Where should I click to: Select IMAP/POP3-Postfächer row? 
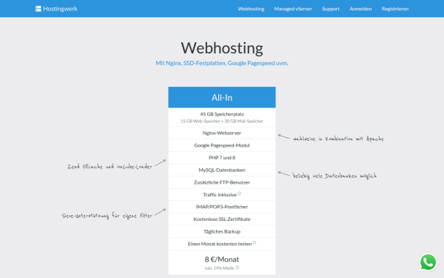222,207
